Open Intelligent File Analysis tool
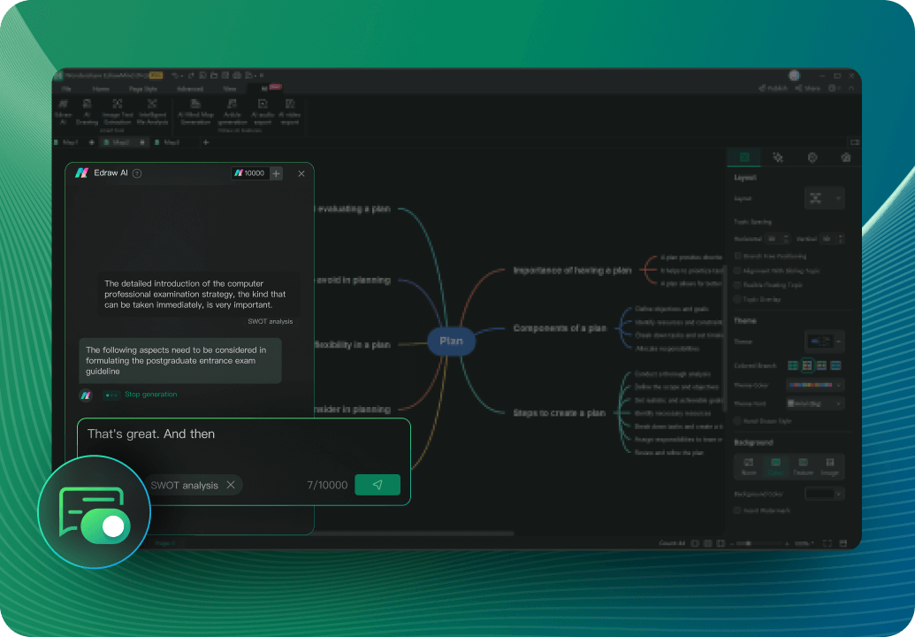 click(152, 111)
